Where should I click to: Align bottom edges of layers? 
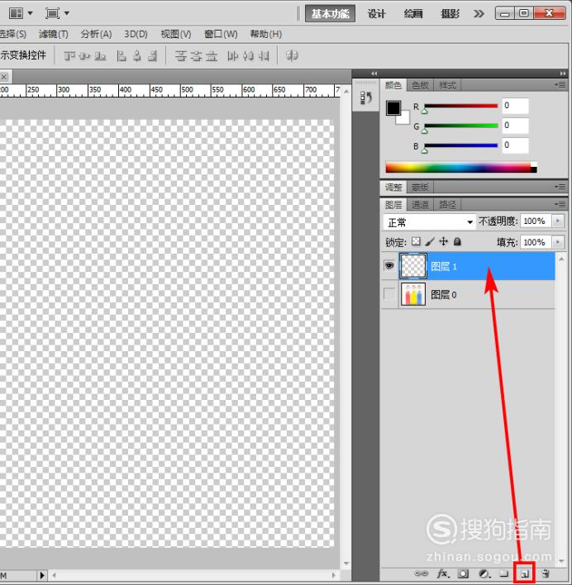coord(100,56)
